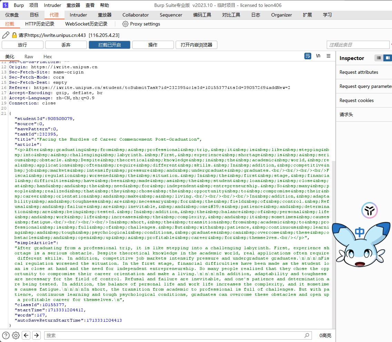The height and width of the screenshot is (342, 392).
Task: Toggle show non-printable characters \n
Action: pos(318,56)
